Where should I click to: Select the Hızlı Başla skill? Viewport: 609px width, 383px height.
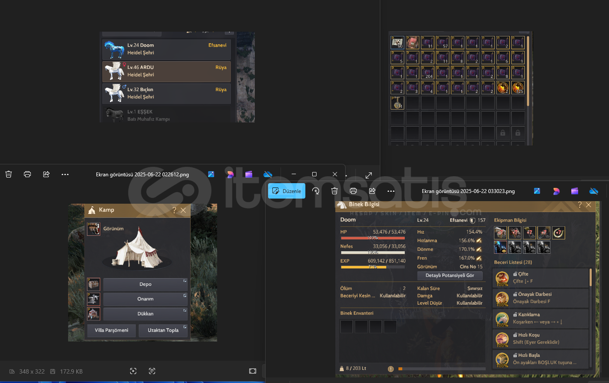pyautogui.click(x=540, y=359)
